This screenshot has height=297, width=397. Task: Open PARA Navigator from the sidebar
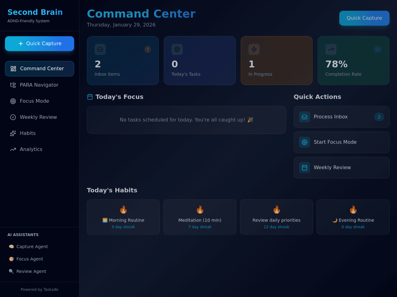point(39,85)
